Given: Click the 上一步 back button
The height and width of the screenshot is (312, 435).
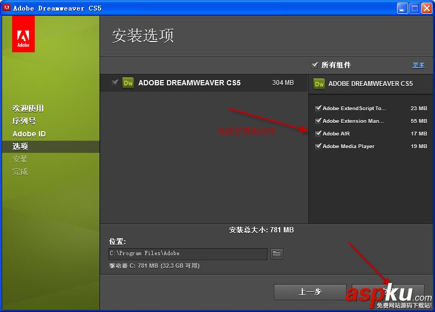Looking at the screenshot, I should click(x=310, y=292).
